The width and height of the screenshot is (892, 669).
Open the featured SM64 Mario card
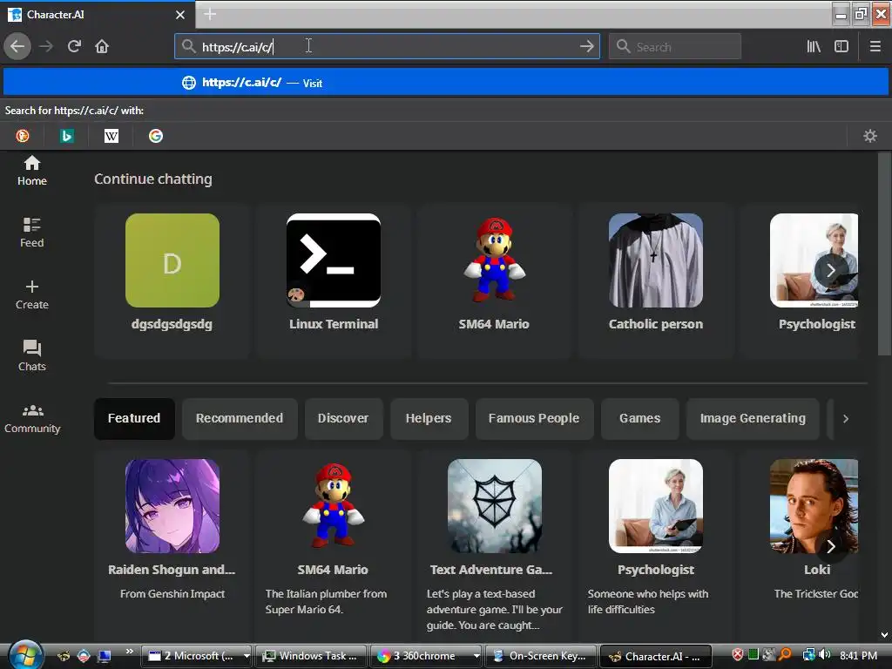point(334,546)
